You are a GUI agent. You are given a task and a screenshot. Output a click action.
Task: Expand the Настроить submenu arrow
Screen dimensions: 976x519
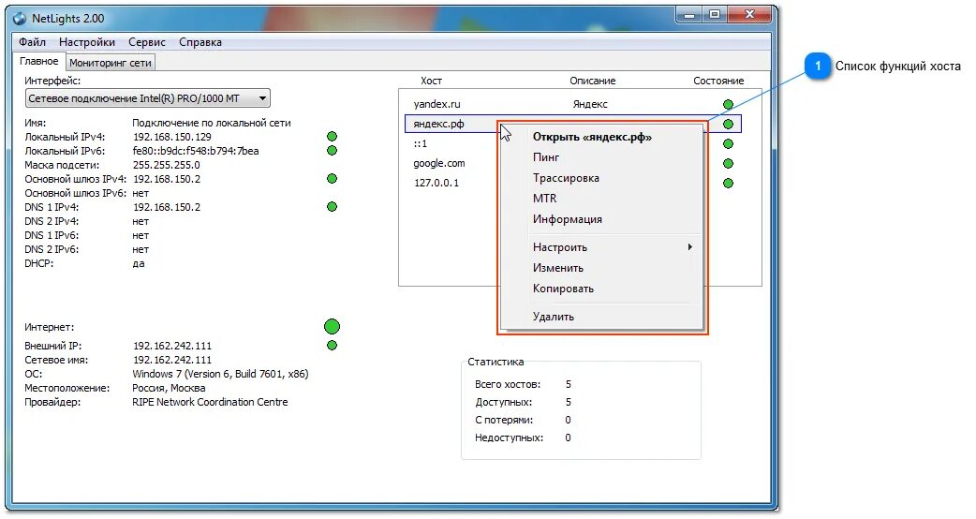(x=689, y=247)
